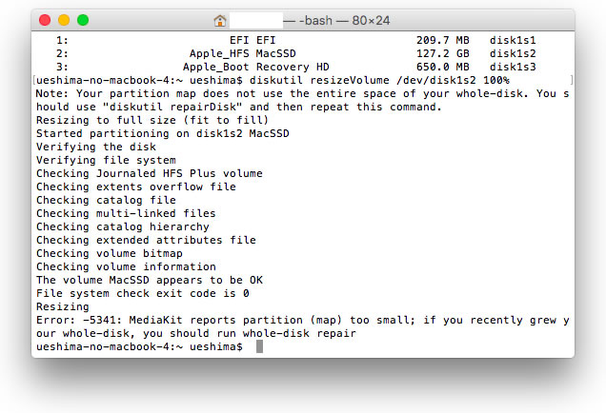Click the 127.2 GB size value

point(443,53)
